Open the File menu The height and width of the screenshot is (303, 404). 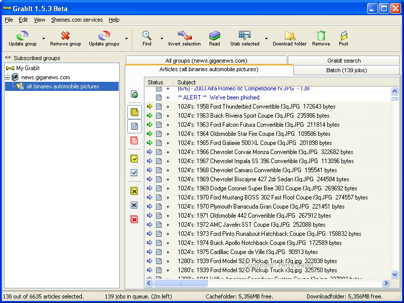tap(9, 20)
